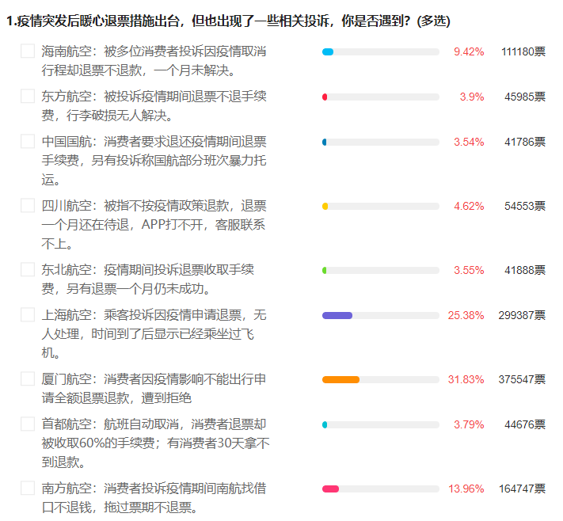Click the 111180票 vote count

point(523,52)
